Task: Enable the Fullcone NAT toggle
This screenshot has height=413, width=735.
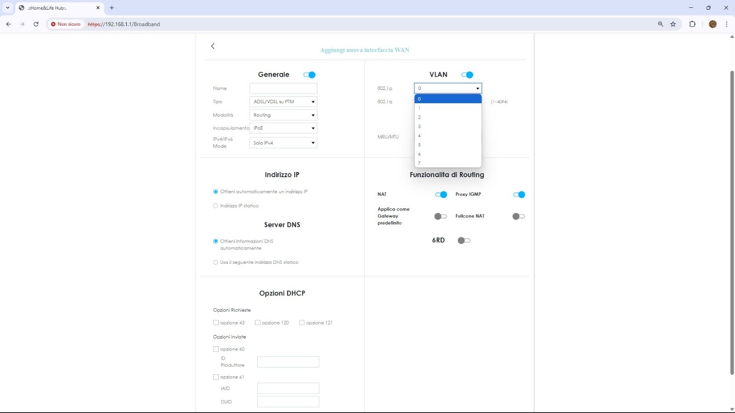Action: tap(519, 216)
